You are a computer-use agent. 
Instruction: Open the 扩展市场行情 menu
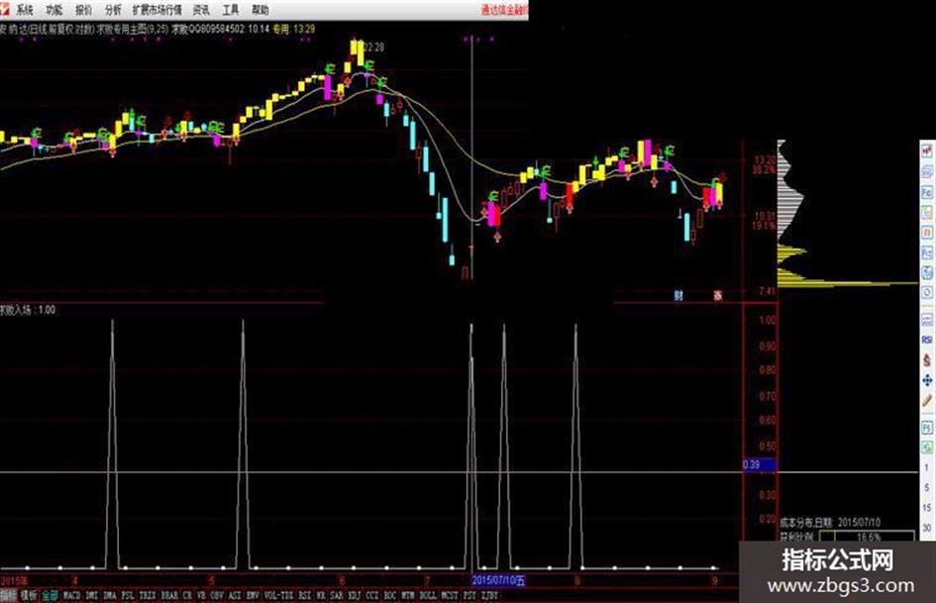[157, 10]
